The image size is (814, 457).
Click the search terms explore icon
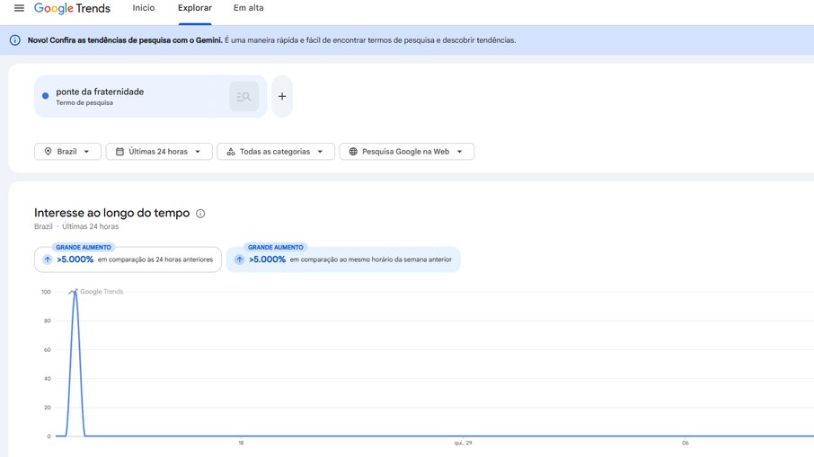(x=244, y=96)
